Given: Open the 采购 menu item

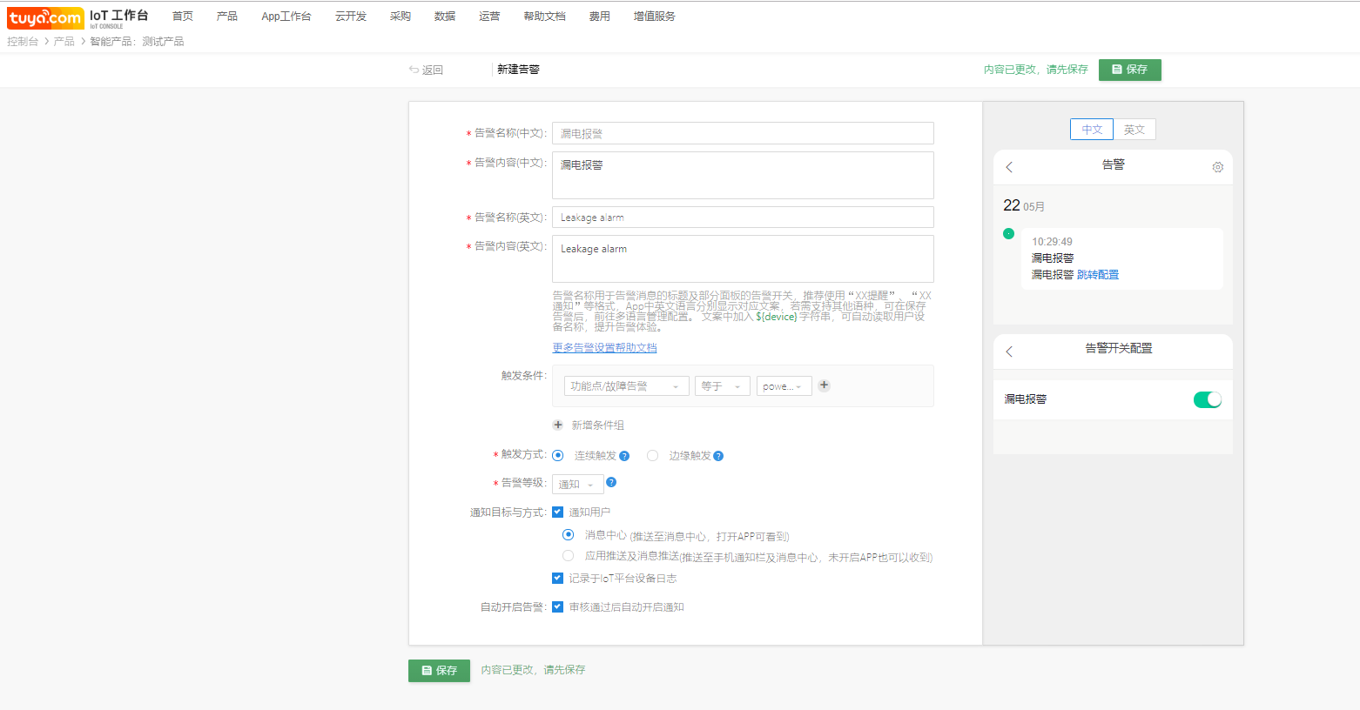Looking at the screenshot, I should tap(401, 17).
